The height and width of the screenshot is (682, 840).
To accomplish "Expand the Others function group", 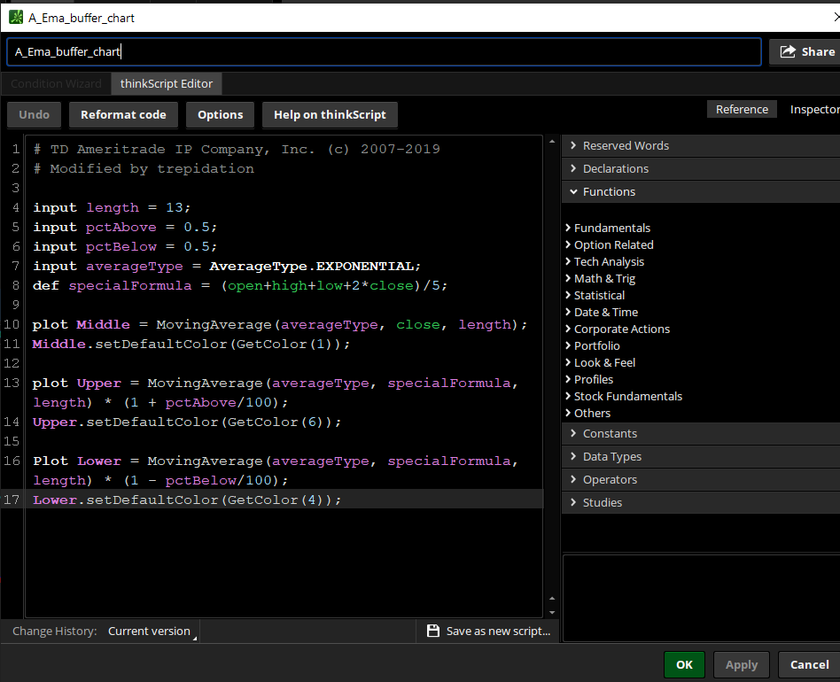I will pos(587,414).
